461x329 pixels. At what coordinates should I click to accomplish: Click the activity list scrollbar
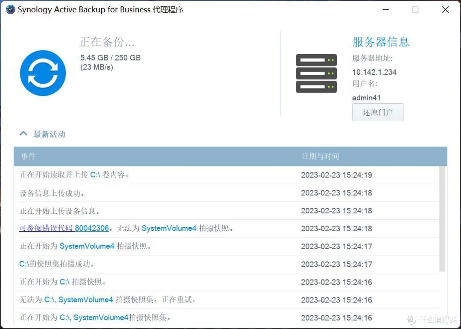(x=442, y=219)
